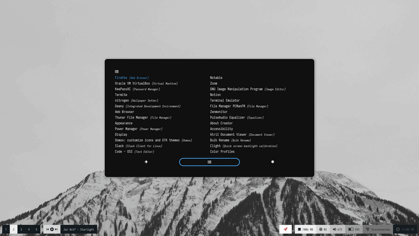Select the gear settings mode icon in launcher
This screenshot has width=419, height=236.
click(x=273, y=162)
